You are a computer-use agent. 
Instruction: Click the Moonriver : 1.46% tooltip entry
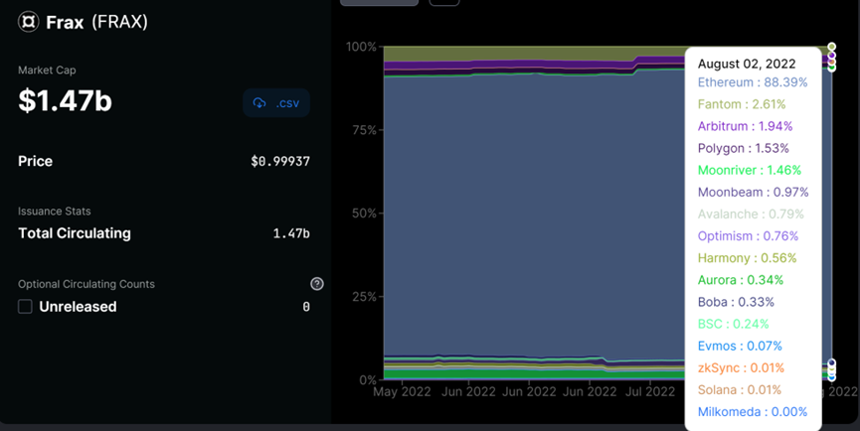pyautogui.click(x=750, y=170)
